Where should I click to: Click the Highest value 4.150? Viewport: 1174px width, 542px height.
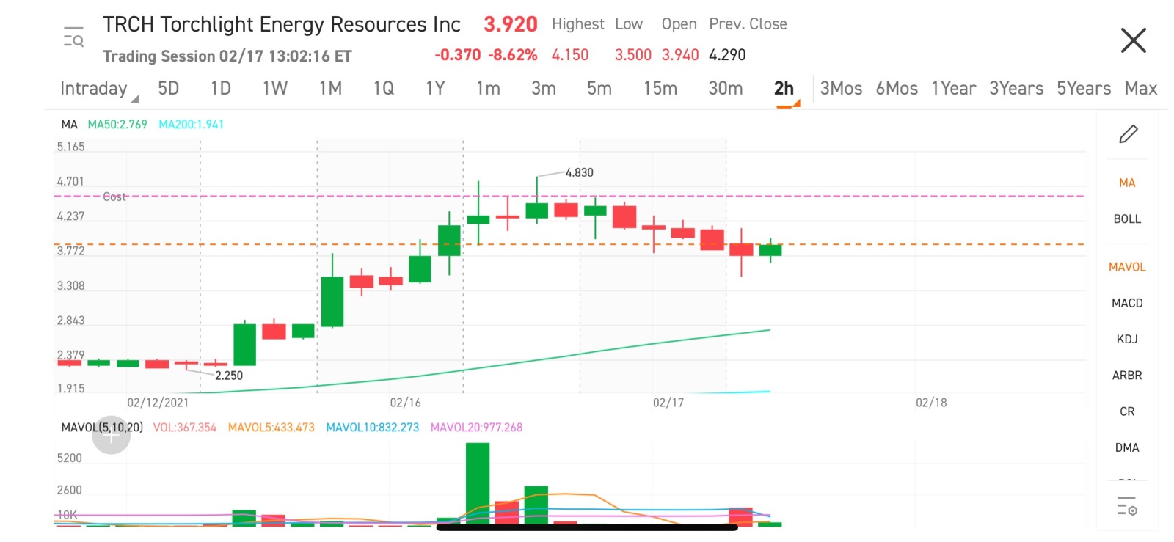pos(570,55)
